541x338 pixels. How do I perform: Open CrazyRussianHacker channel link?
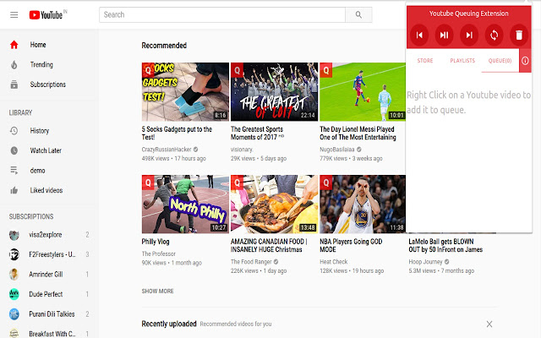(167, 150)
